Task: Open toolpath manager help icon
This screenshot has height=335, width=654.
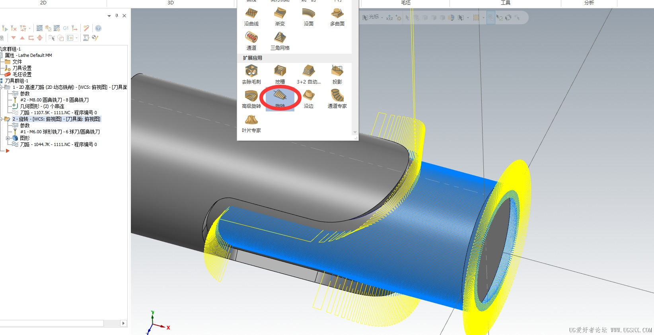Action: (x=98, y=28)
